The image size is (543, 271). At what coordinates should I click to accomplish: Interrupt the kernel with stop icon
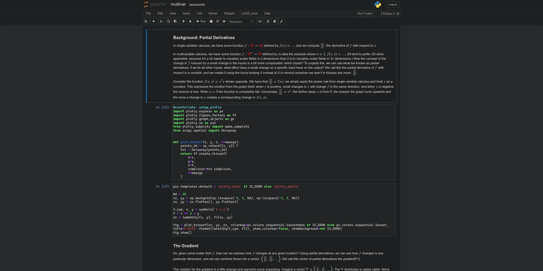211,21
